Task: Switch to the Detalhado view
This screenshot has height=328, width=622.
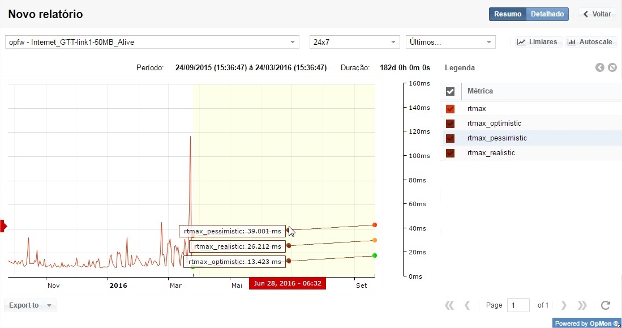Action: (x=547, y=14)
